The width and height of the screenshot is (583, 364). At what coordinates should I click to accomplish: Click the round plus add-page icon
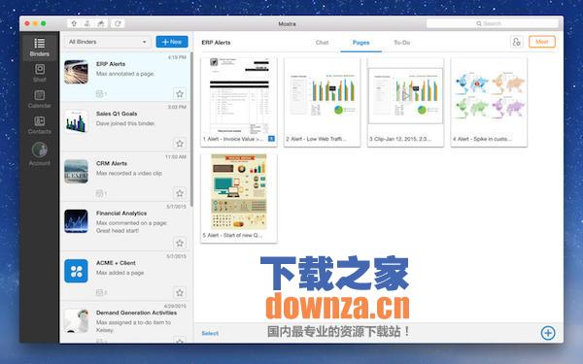click(x=548, y=333)
